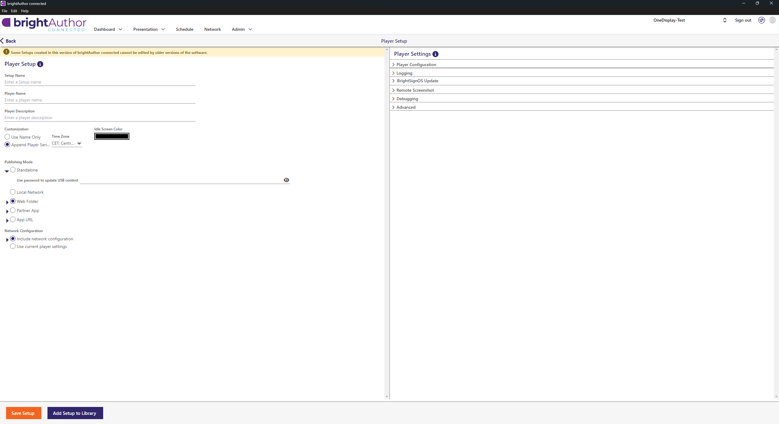Click the Back arrow icon
The height and width of the screenshot is (424, 779).
click(x=2, y=41)
